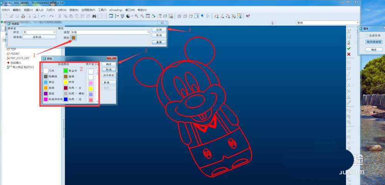This screenshot has height=185, width=385.
Task: Click the Redo arrow icon
Action: [x=51, y=16]
